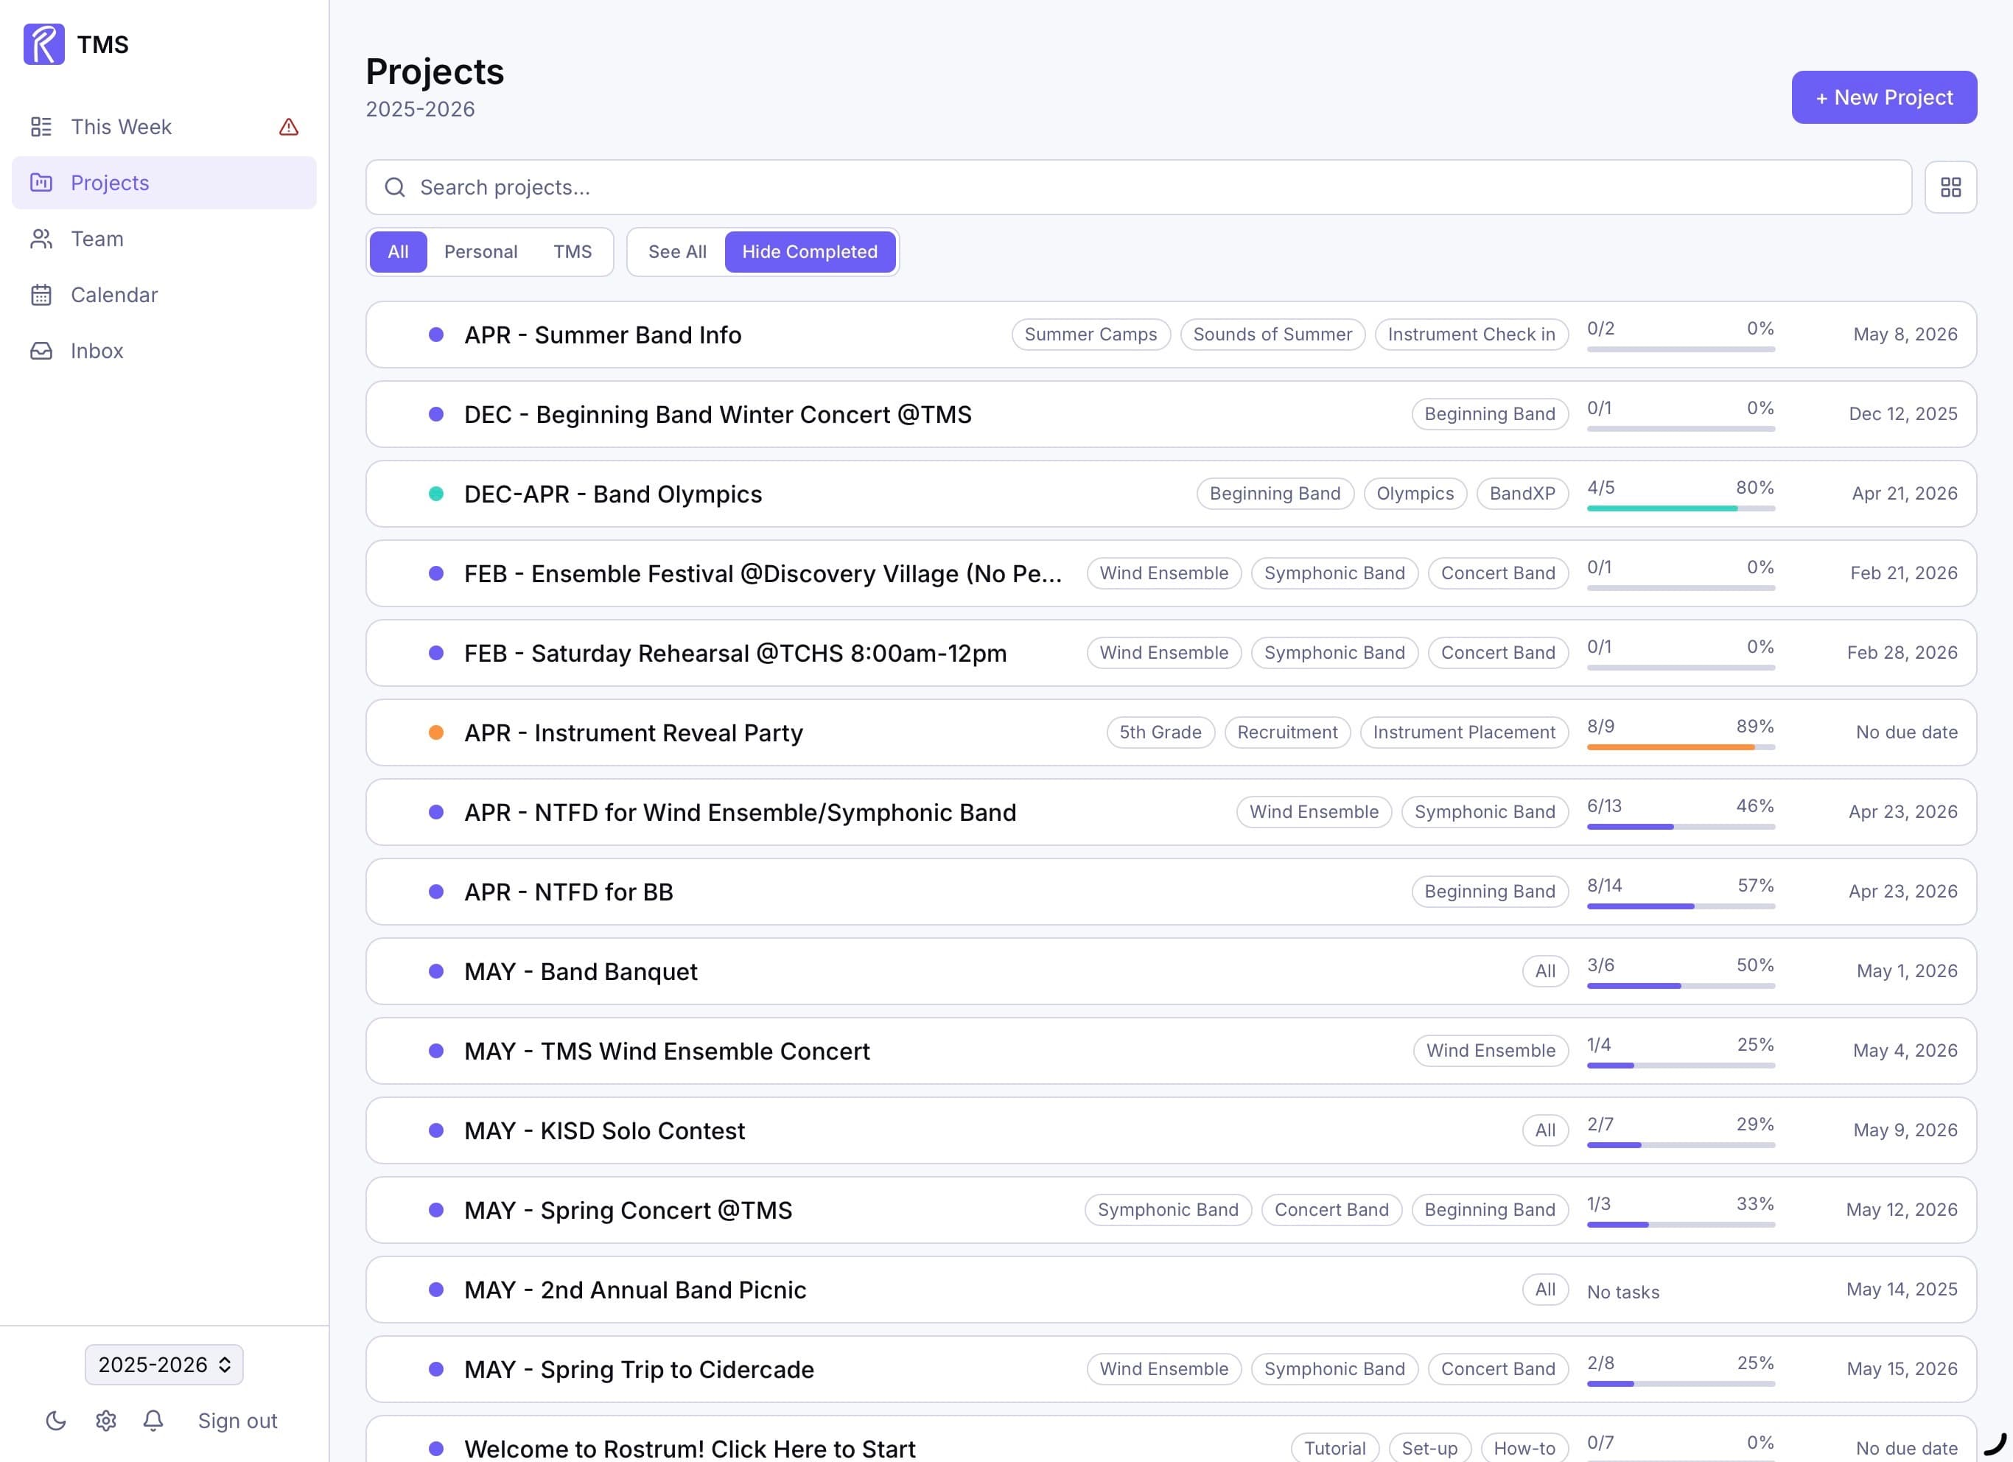Click the Band Olympics teal status dot
The height and width of the screenshot is (1462, 2013).
click(x=435, y=494)
